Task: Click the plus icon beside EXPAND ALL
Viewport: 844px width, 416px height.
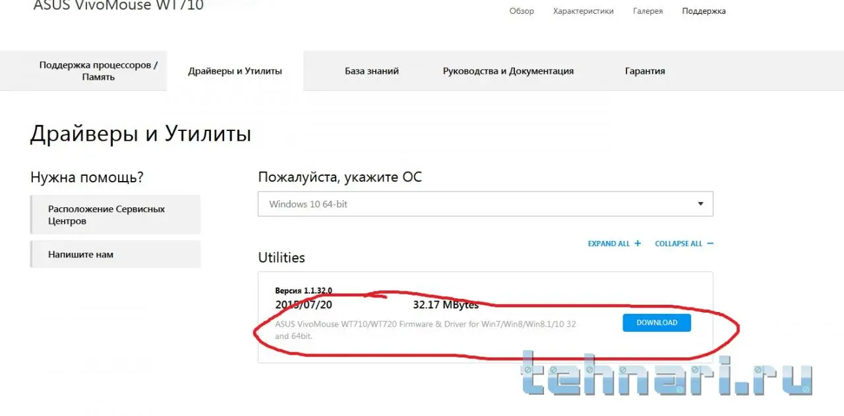Action: pos(638,244)
